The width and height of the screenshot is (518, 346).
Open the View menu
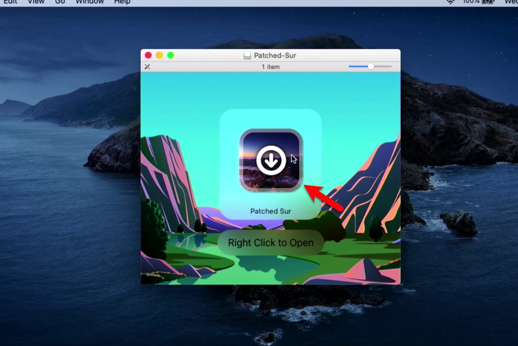36,2
